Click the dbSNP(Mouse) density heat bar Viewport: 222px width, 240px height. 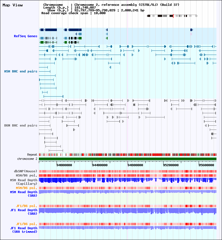(128, 171)
